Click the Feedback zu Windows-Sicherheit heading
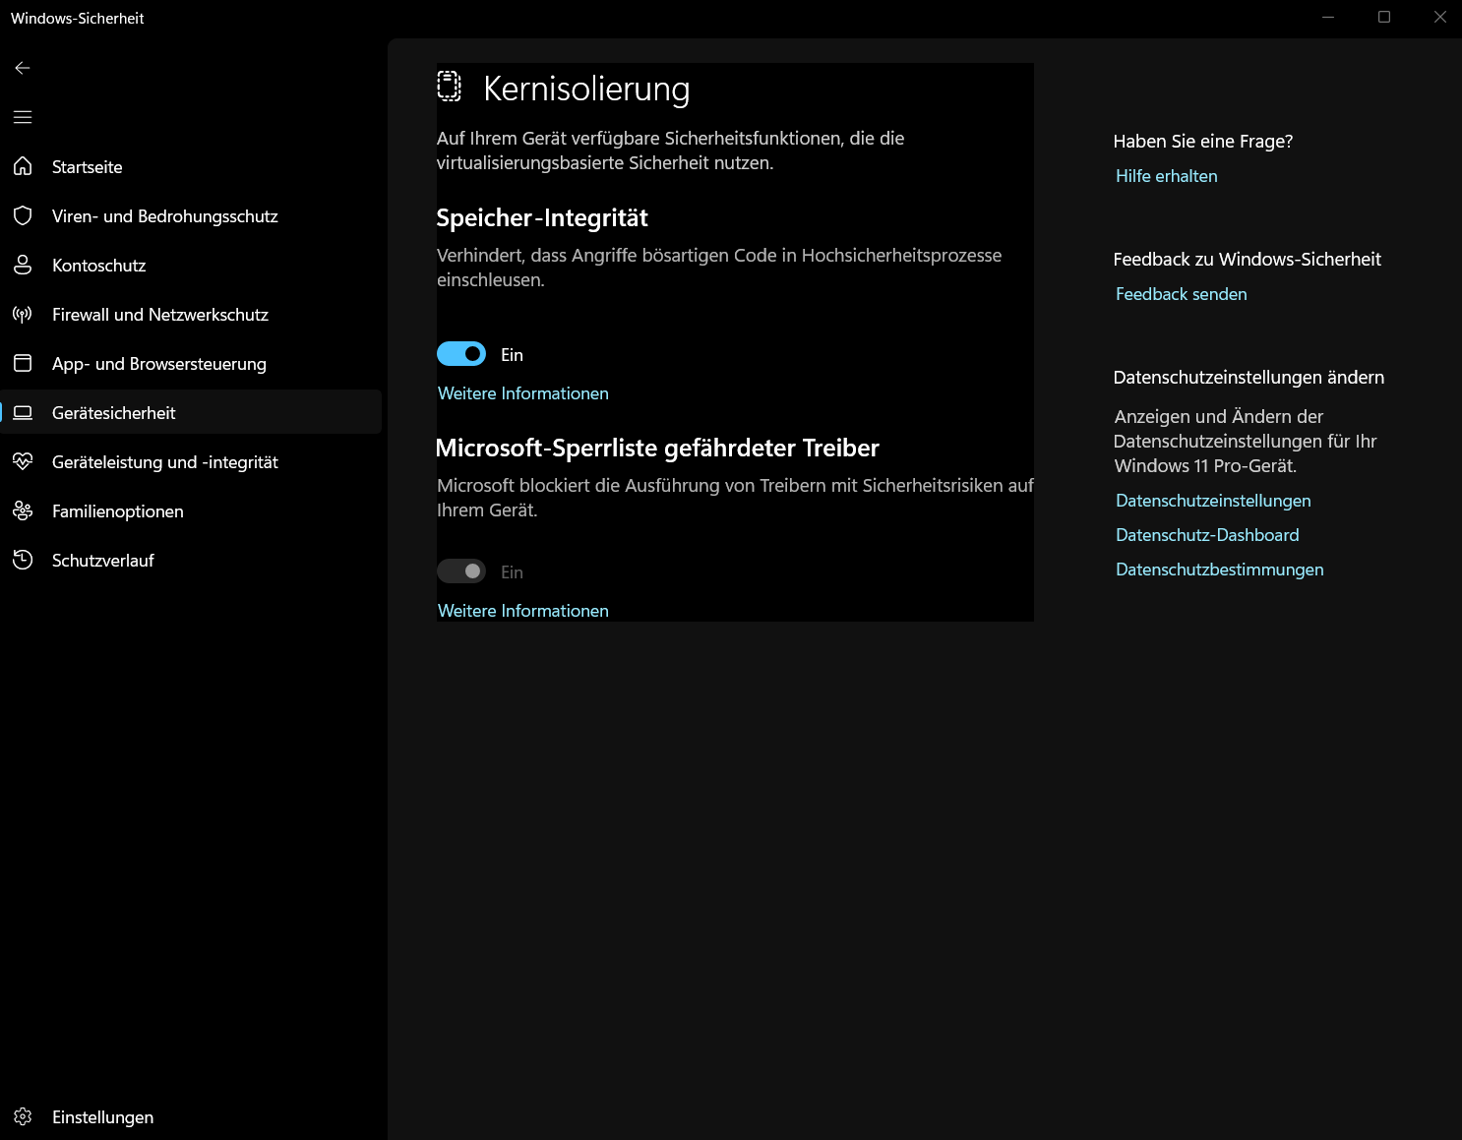The height and width of the screenshot is (1140, 1462). point(1248,260)
